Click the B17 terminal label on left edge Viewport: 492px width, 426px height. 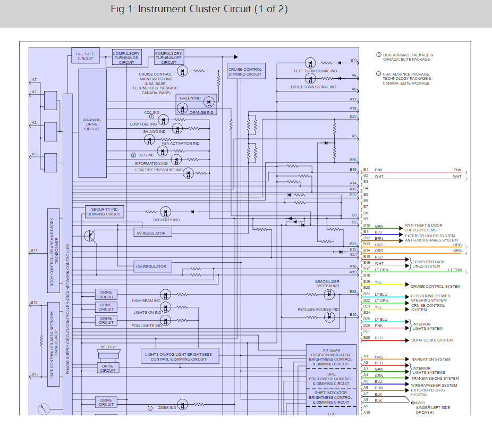[34, 250]
